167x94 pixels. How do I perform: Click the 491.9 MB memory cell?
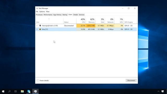[91, 29]
